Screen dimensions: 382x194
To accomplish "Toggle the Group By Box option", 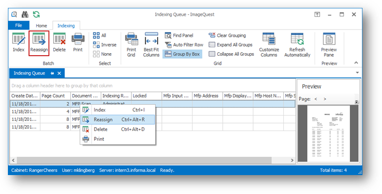I will coord(183,54).
